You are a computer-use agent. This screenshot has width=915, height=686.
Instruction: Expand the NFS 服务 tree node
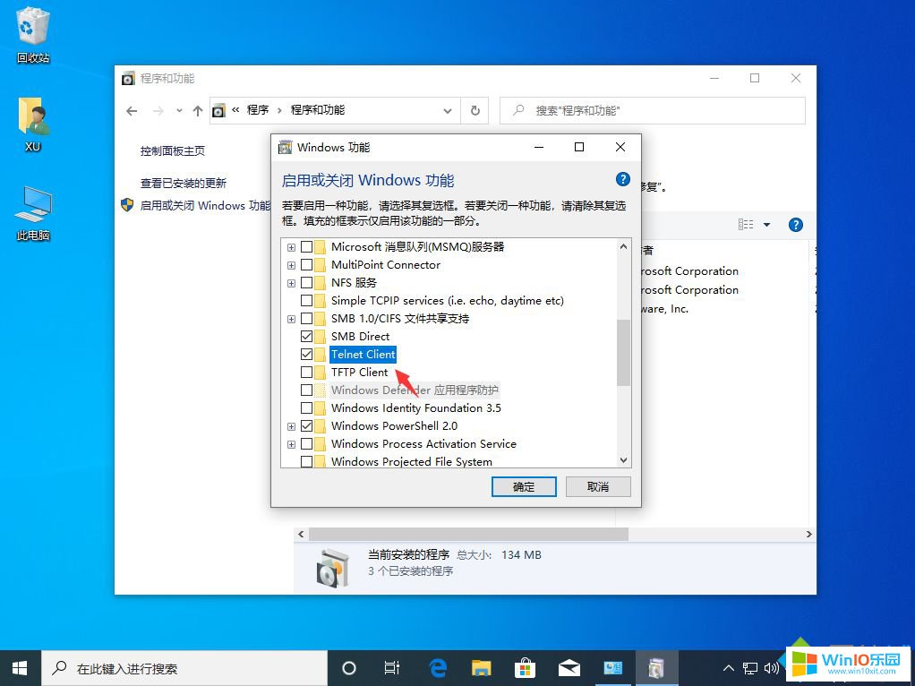pos(291,282)
